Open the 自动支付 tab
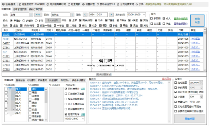This screenshot has height=126, width=211. pos(65,80)
